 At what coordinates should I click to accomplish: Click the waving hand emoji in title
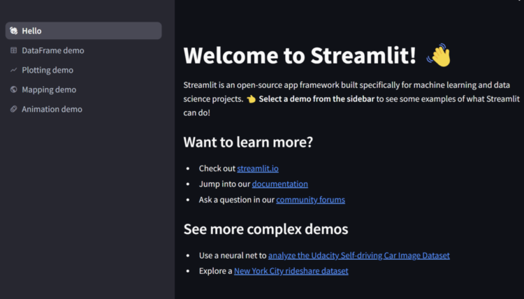[x=439, y=55]
